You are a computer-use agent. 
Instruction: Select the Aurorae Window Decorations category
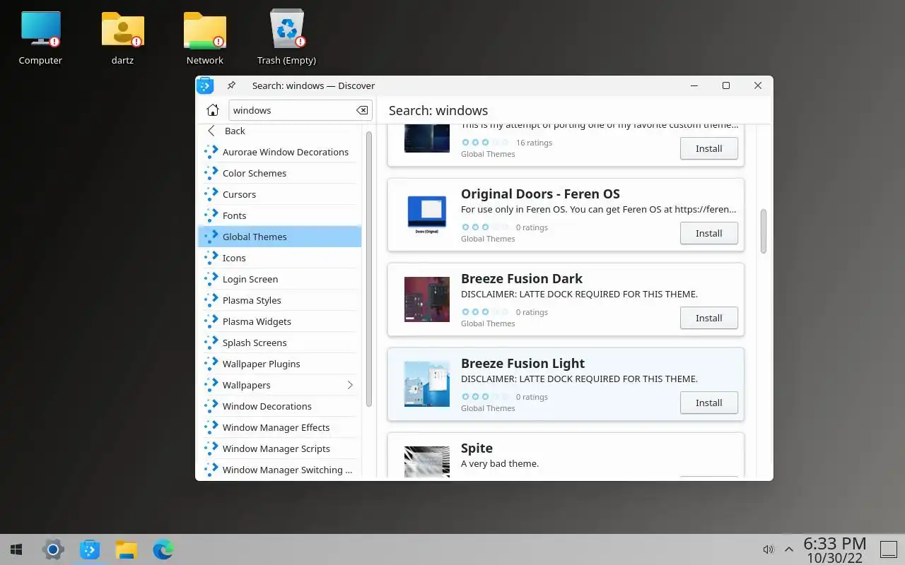click(280, 152)
